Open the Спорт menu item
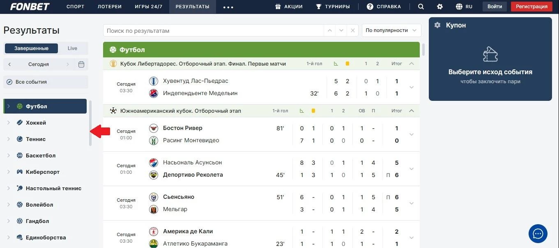Screen dimensions: 559x248 pyautogui.click(x=75, y=6)
